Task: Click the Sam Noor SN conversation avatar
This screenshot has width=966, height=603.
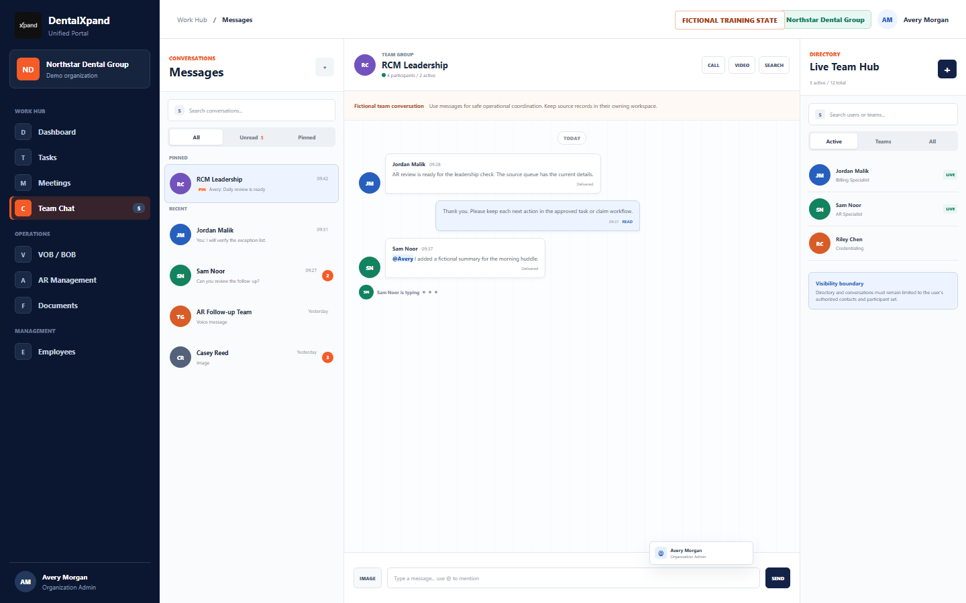Action: point(180,275)
